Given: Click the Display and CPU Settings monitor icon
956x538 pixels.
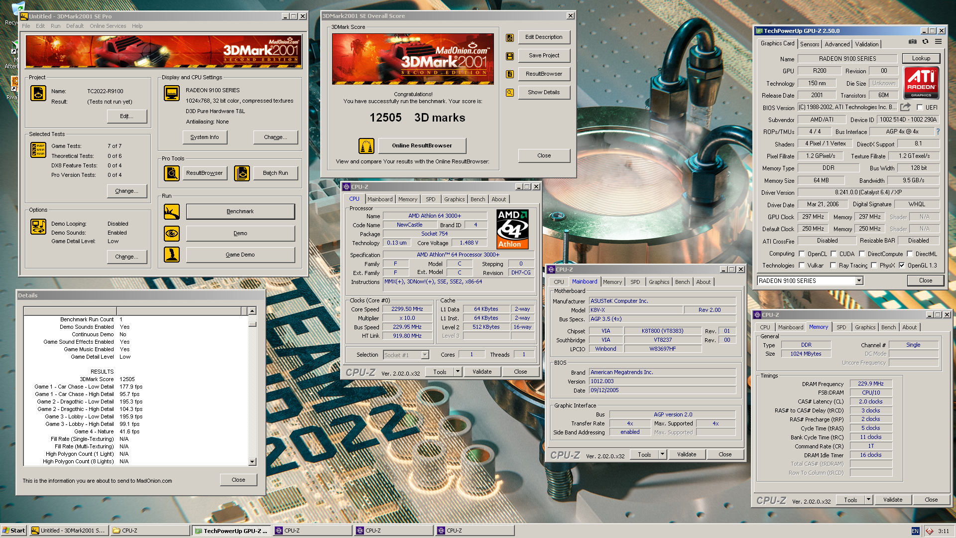Looking at the screenshot, I should click(172, 93).
